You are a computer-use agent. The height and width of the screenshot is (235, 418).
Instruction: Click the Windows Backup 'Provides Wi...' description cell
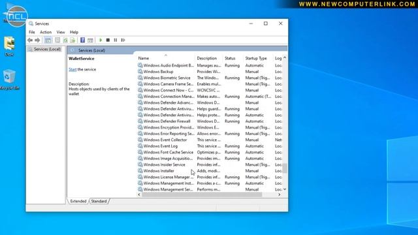click(x=208, y=71)
